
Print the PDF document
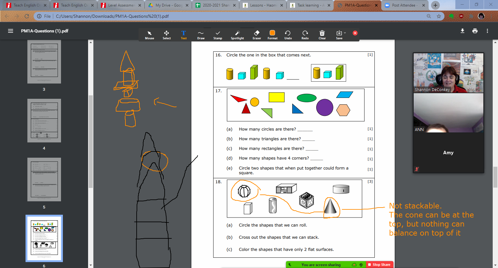pyautogui.click(x=475, y=31)
